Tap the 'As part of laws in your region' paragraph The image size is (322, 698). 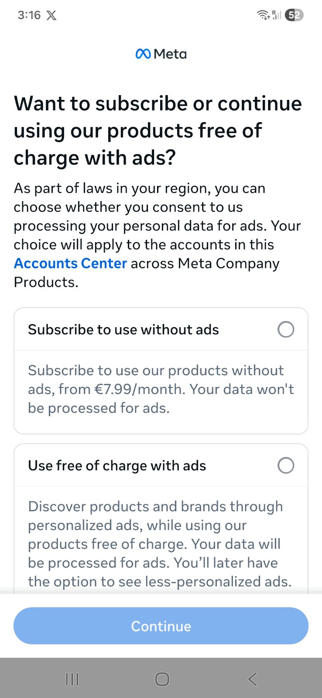click(x=157, y=226)
